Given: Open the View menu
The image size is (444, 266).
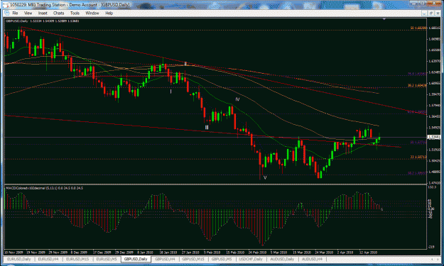Looking at the screenshot, I should tap(28, 13).
